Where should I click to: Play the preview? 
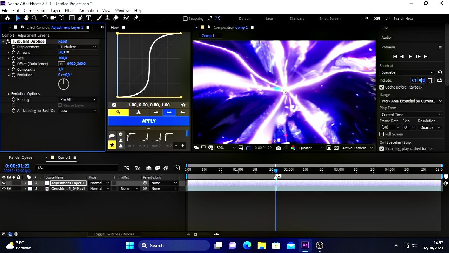coord(410,56)
